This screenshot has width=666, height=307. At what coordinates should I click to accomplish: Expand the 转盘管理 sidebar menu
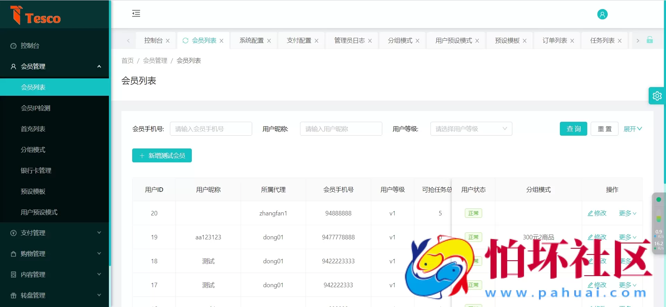point(54,295)
